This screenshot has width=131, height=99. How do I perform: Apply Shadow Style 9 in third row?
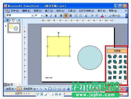click(x=110, y=67)
